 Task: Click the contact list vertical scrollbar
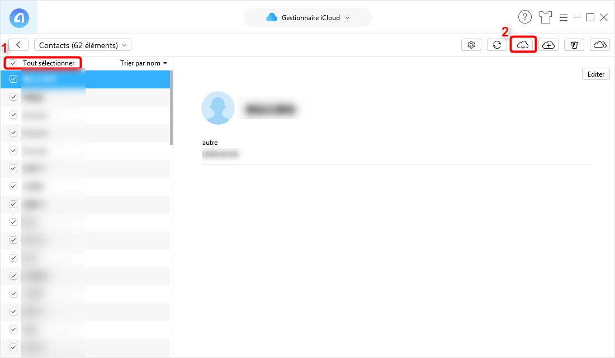pyautogui.click(x=171, y=106)
